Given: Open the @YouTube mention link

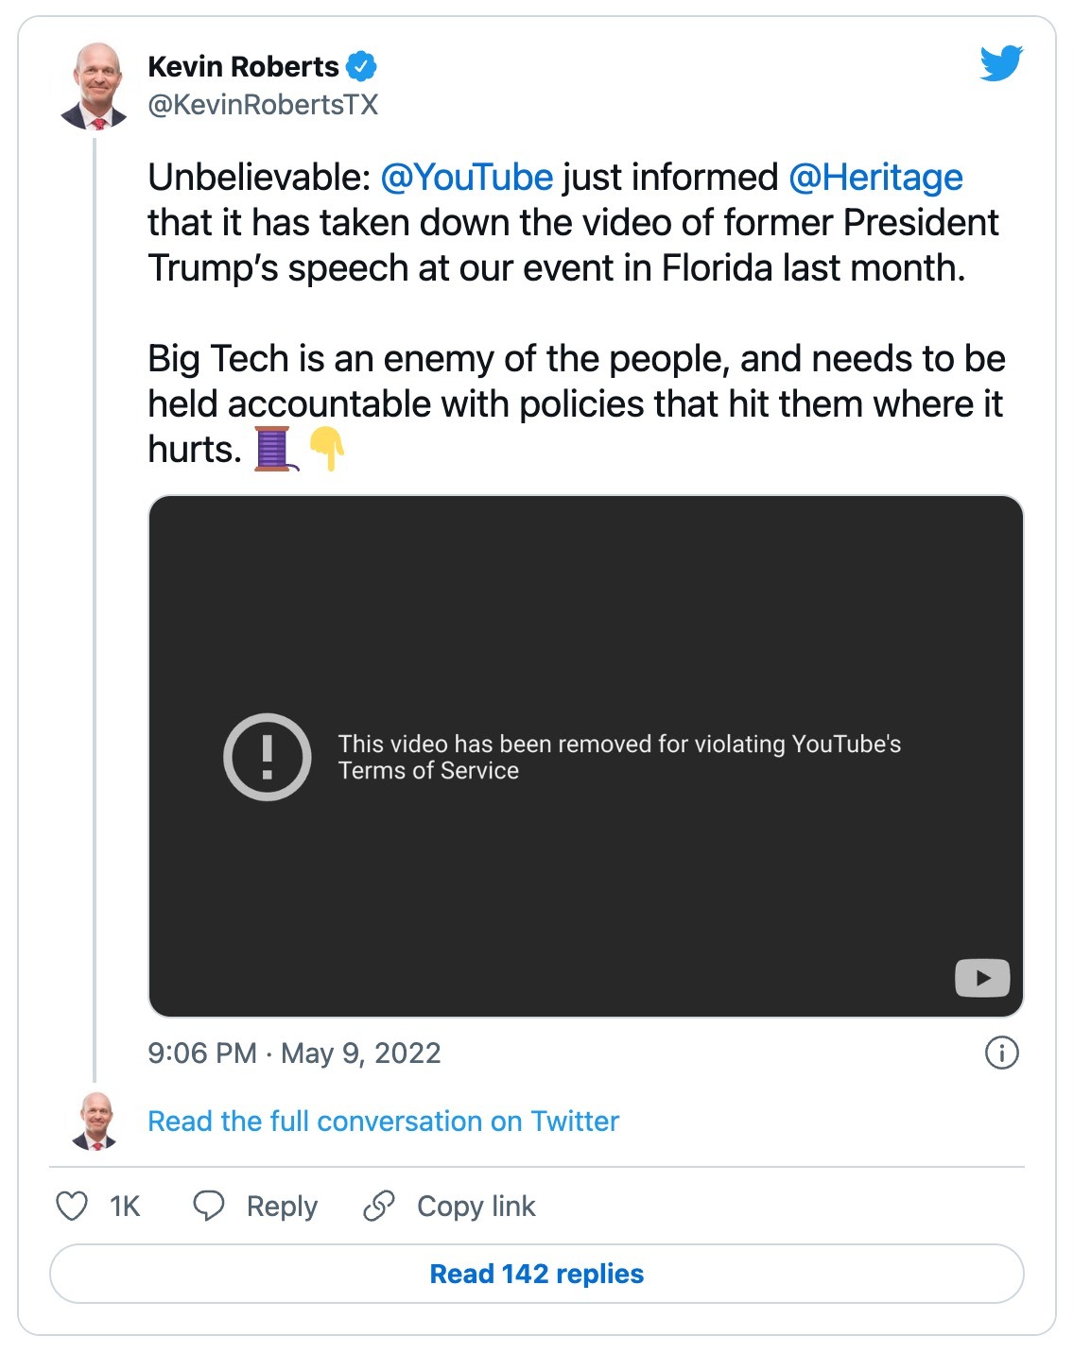Looking at the screenshot, I should pos(466,178).
